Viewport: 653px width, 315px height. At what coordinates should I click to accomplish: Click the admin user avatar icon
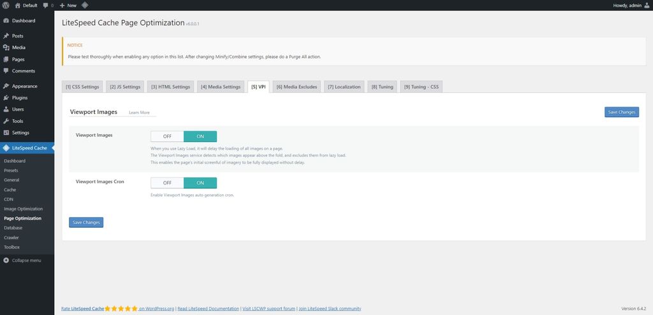point(647,5)
